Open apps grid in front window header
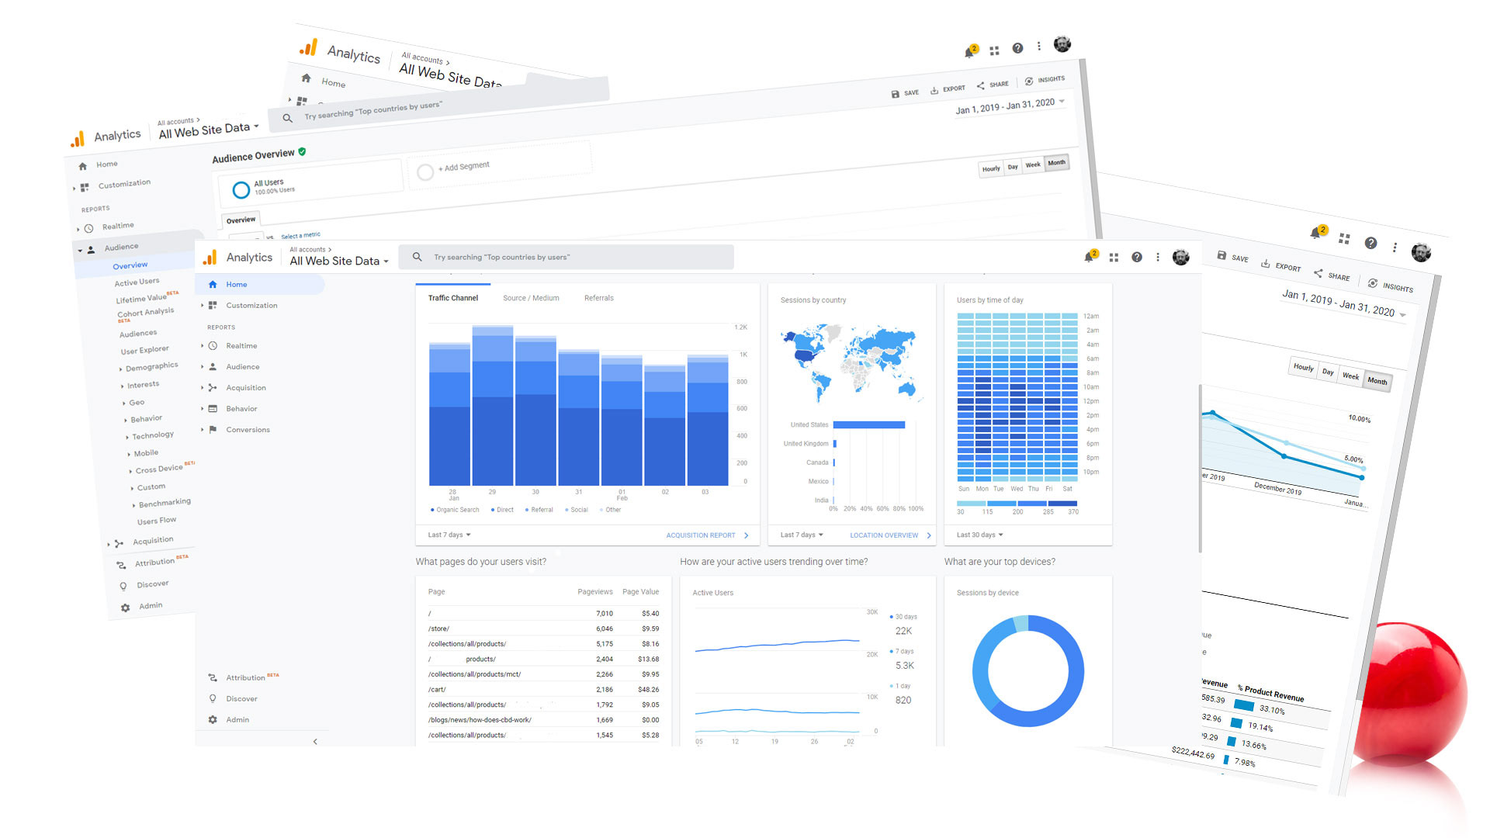Screen dimensions: 1490x838 [1114, 258]
